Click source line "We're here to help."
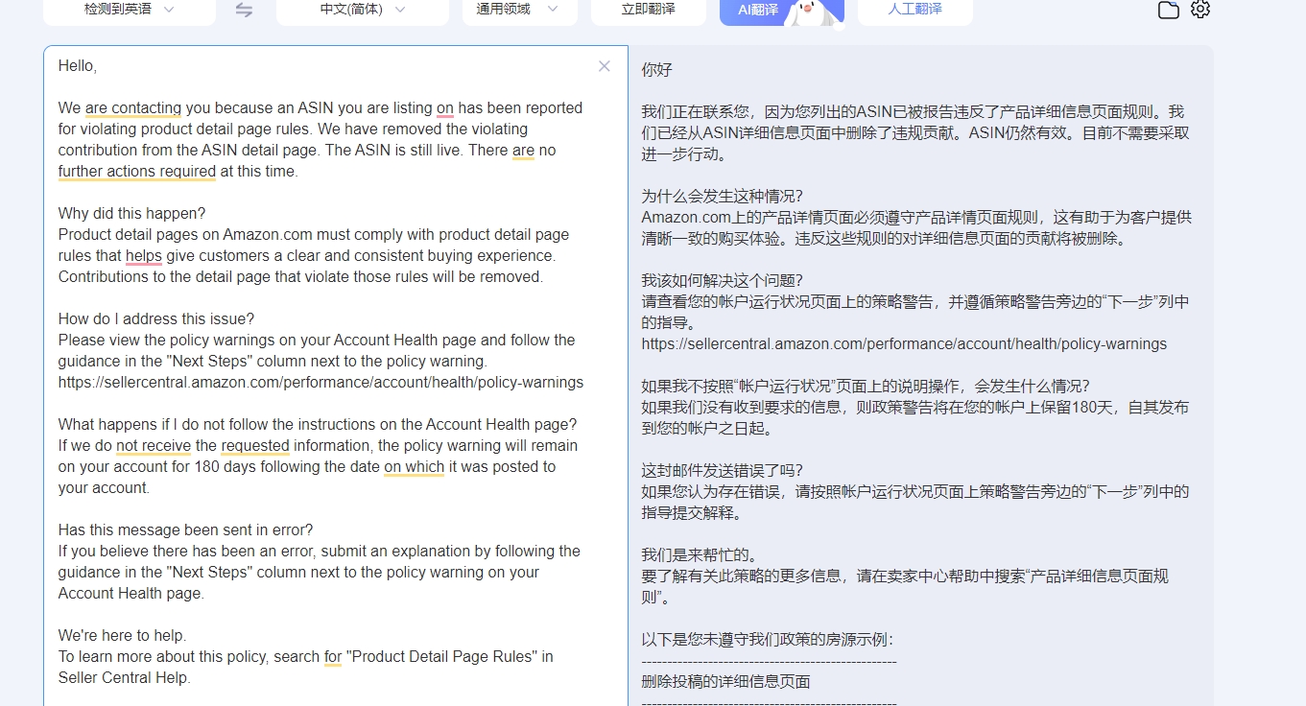This screenshot has height=706, width=1306. tap(122, 636)
